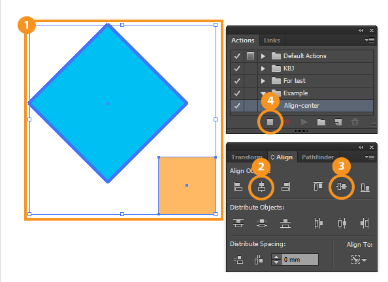The image size is (388, 282).
Task: Open the Actions panel flyout menu
Action: click(370, 40)
